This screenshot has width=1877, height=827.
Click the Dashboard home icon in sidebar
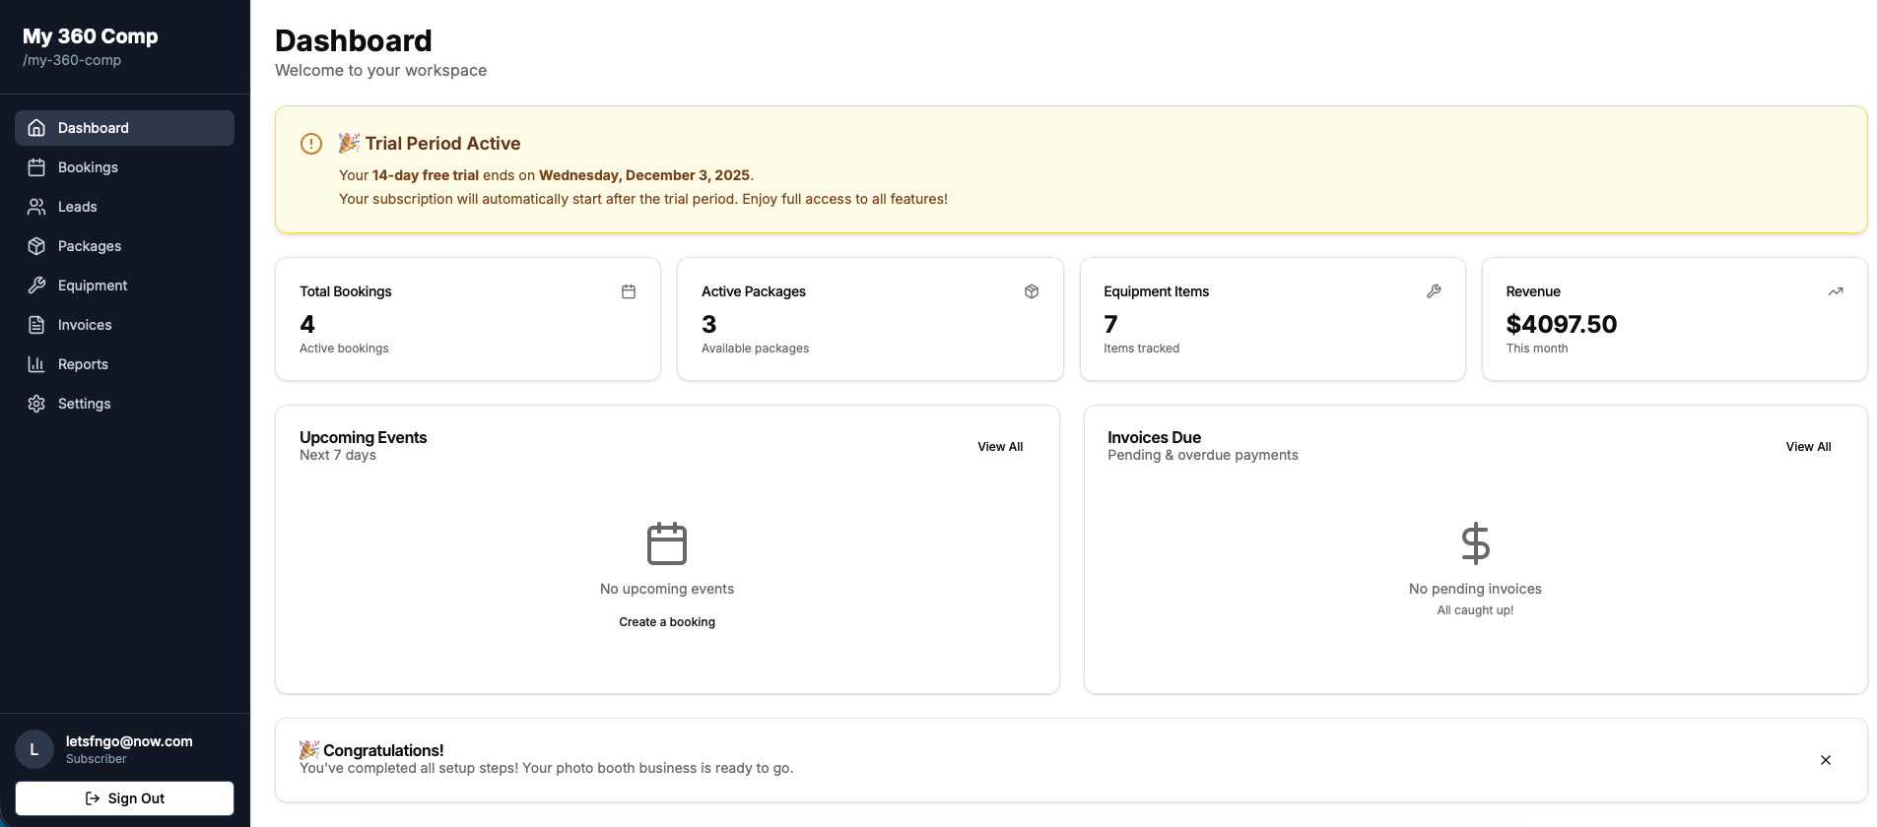(x=36, y=128)
